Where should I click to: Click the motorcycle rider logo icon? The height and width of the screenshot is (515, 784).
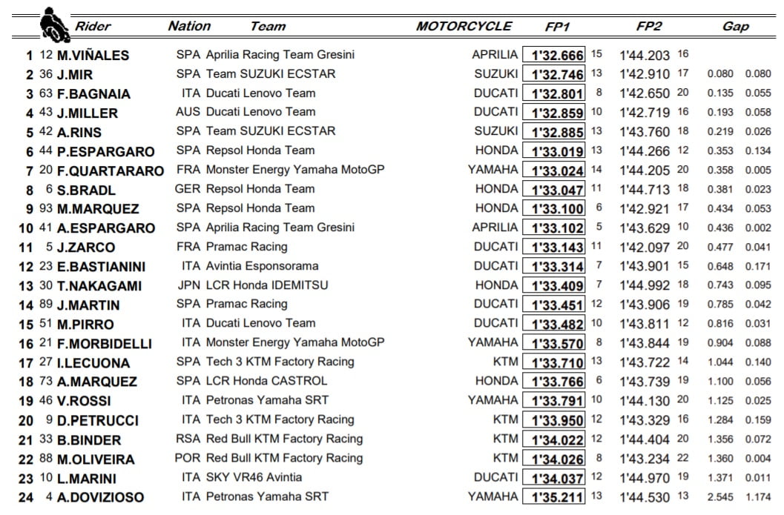[x=54, y=24]
